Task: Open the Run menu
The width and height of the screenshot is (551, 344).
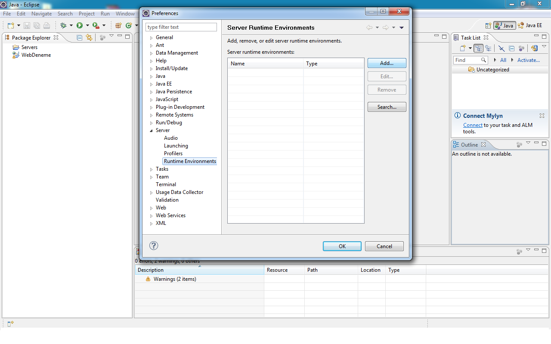Action: [105, 14]
